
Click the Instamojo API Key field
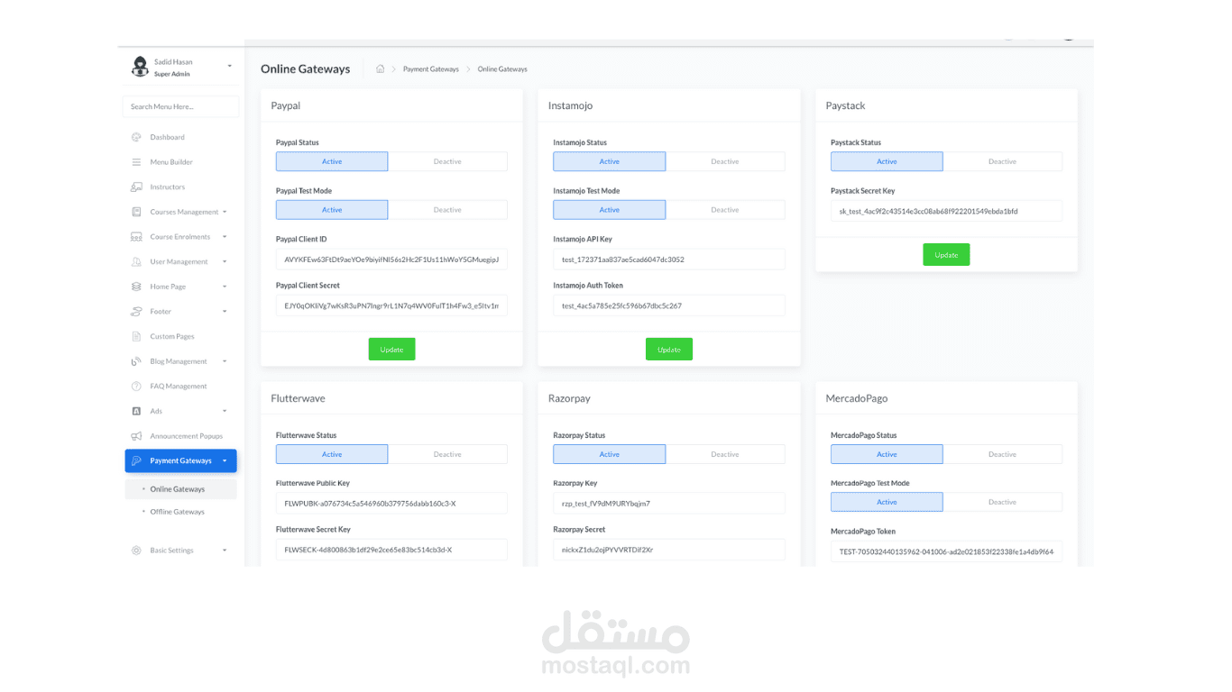tap(669, 259)
